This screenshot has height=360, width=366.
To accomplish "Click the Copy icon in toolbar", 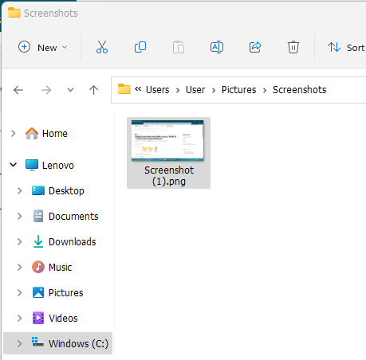I will click(140, 47).
